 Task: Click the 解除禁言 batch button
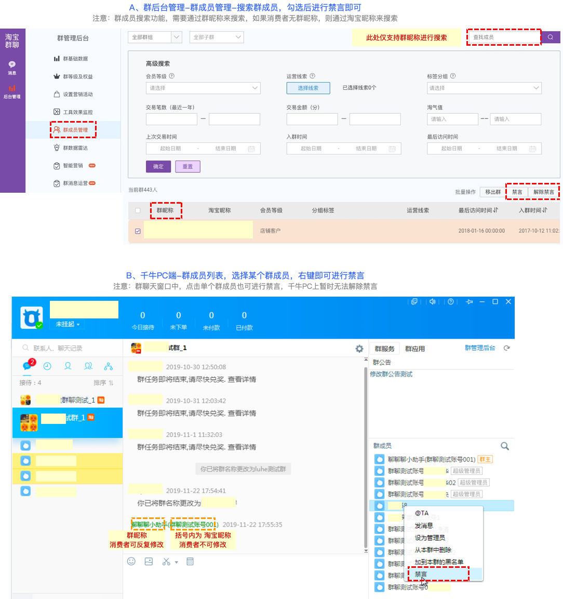[543, 192]
